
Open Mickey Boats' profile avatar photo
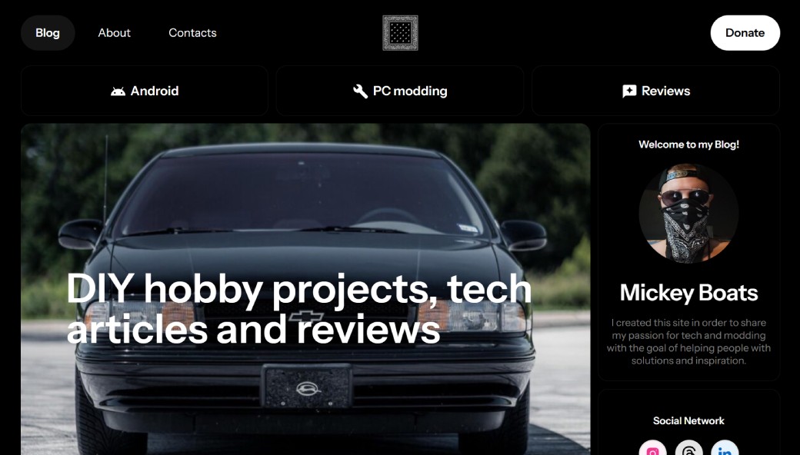[x=688, y=213]
